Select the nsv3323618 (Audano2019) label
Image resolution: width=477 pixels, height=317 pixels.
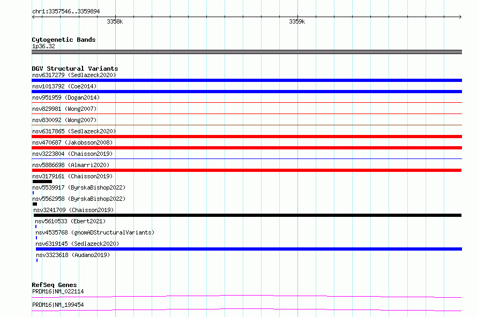(x=73, y=255)
